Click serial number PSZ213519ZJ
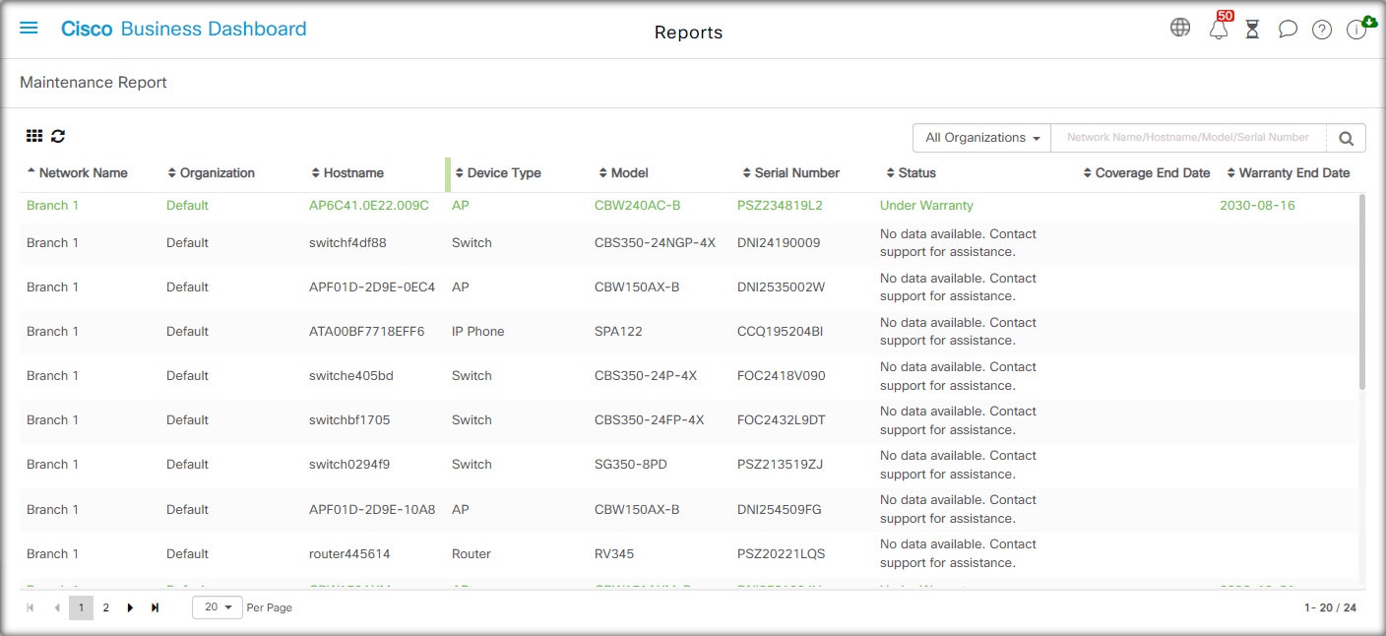This screenshot has height=636, width=1386. (780, 465)
